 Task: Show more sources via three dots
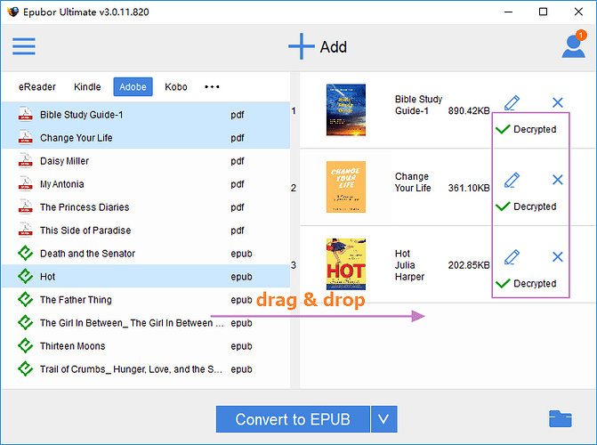(212, 87)
